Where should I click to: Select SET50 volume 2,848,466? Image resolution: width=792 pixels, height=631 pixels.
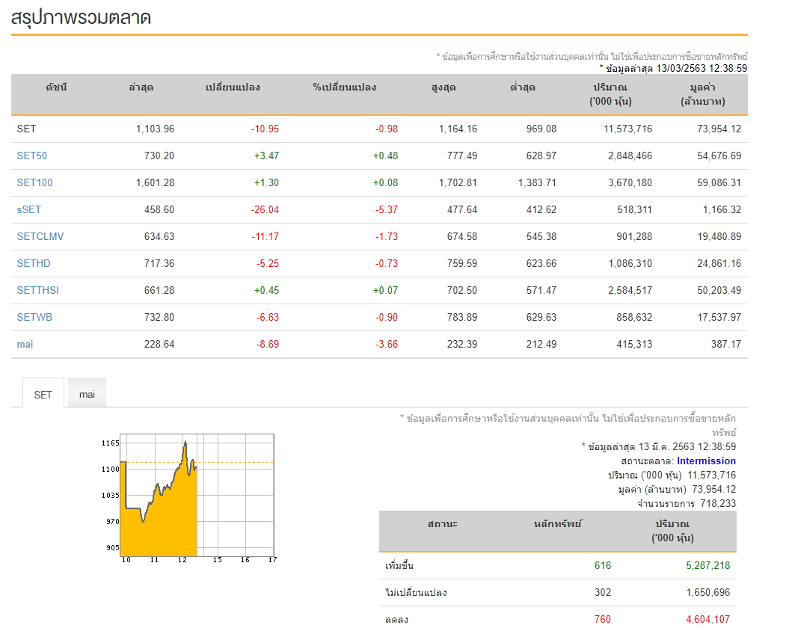630,156
